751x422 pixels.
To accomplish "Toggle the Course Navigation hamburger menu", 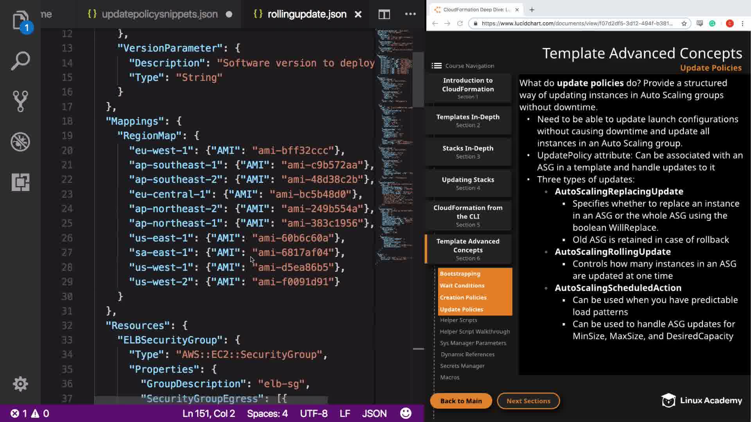I will tap(437, 66).
